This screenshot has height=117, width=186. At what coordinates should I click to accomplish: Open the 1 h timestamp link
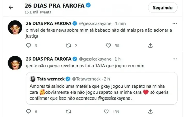[118, 59]
